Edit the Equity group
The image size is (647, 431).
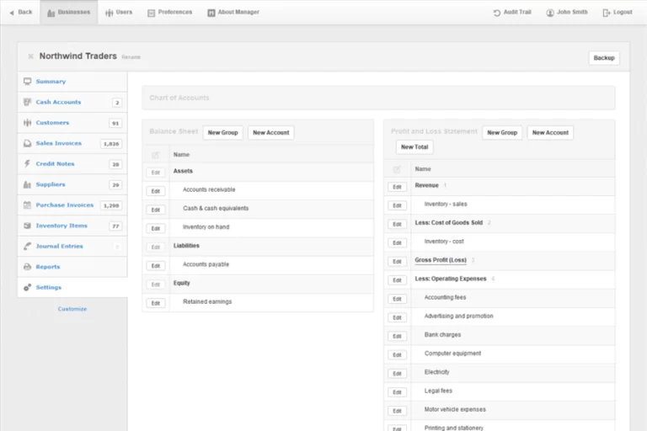click(156, 285)
